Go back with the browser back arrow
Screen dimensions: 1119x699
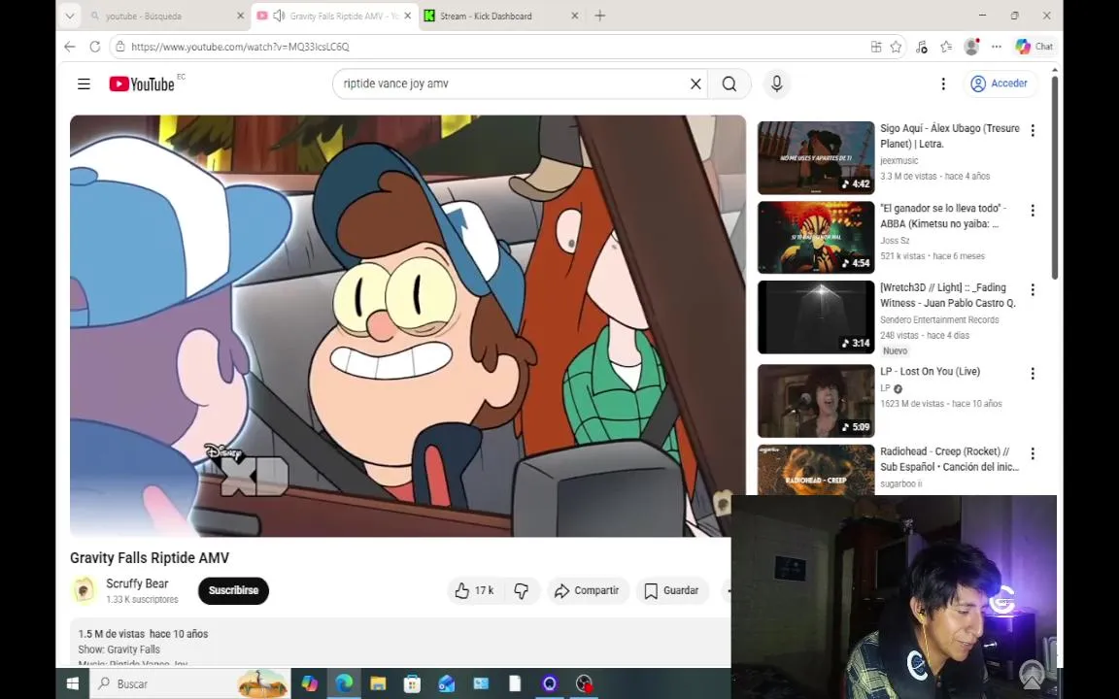click(69, 47)
